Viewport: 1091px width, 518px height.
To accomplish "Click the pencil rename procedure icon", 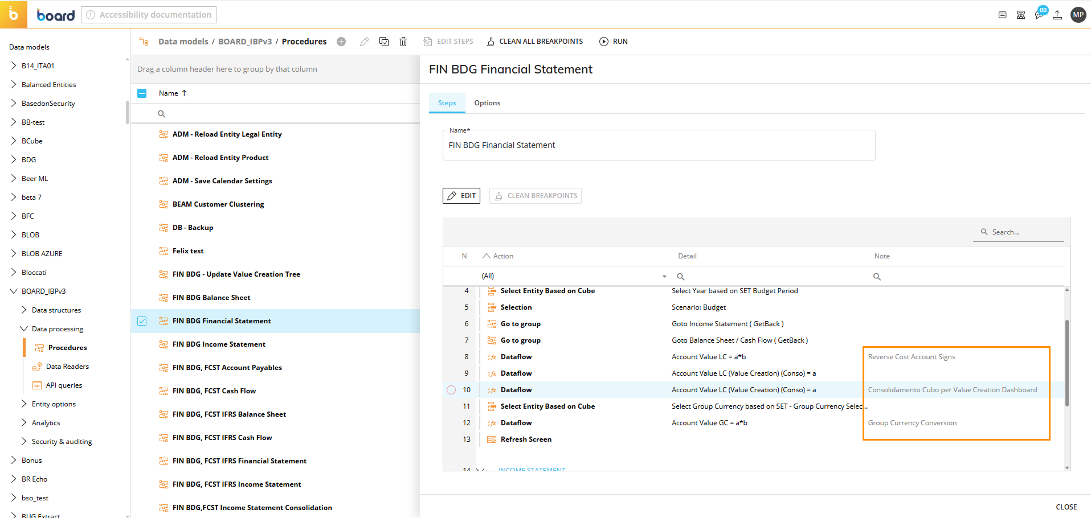I will click(x=365, y=42).
